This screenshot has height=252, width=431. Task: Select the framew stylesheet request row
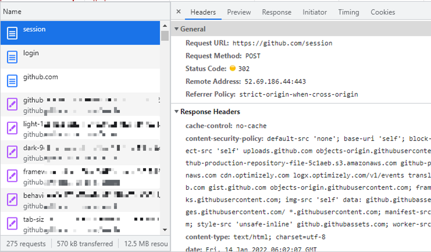(80, 176)
